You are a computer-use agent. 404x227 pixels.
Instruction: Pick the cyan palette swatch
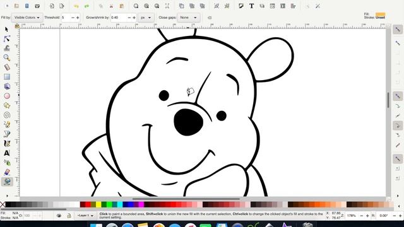tap(120, 204)
